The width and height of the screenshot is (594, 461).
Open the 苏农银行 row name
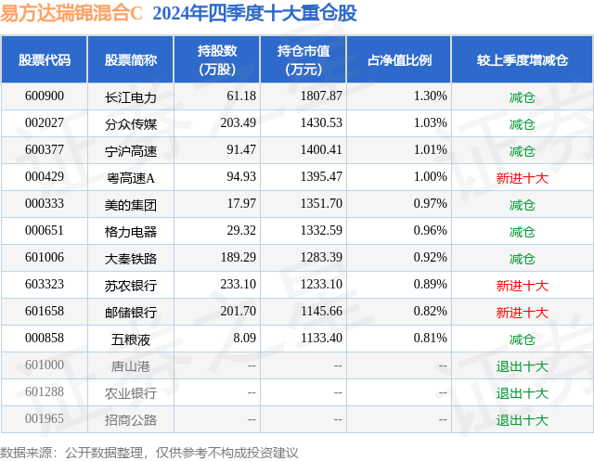pos(131,286)
